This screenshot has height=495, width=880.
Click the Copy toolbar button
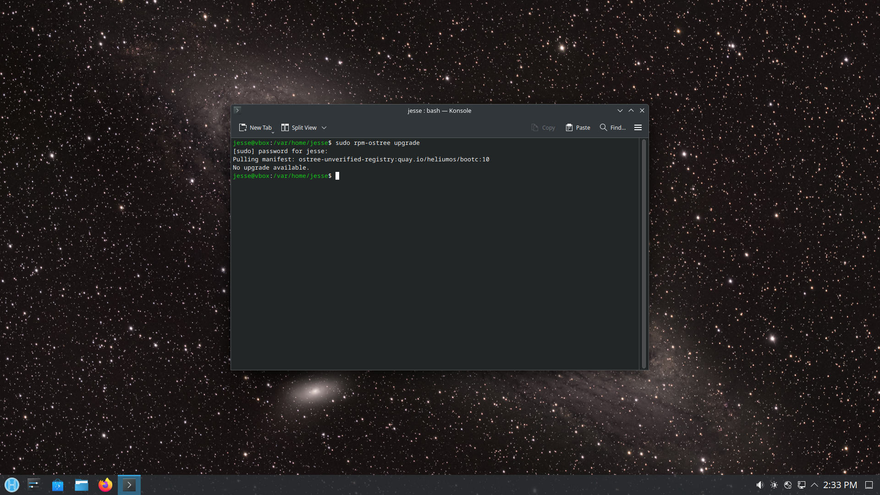[x=543, y=128]
